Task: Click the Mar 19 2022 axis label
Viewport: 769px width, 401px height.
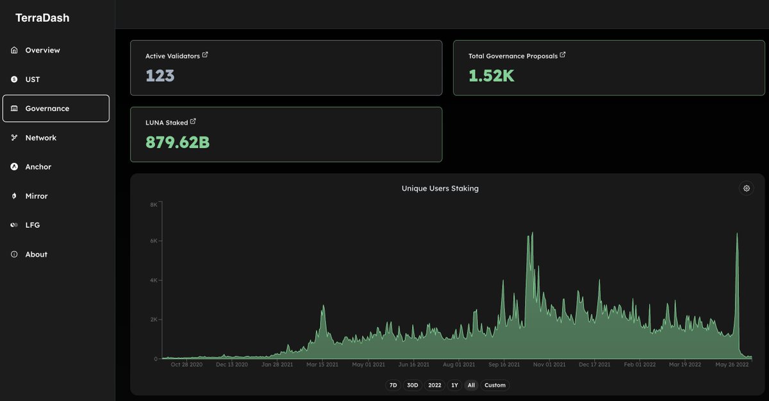Action: tap(685, 364)
